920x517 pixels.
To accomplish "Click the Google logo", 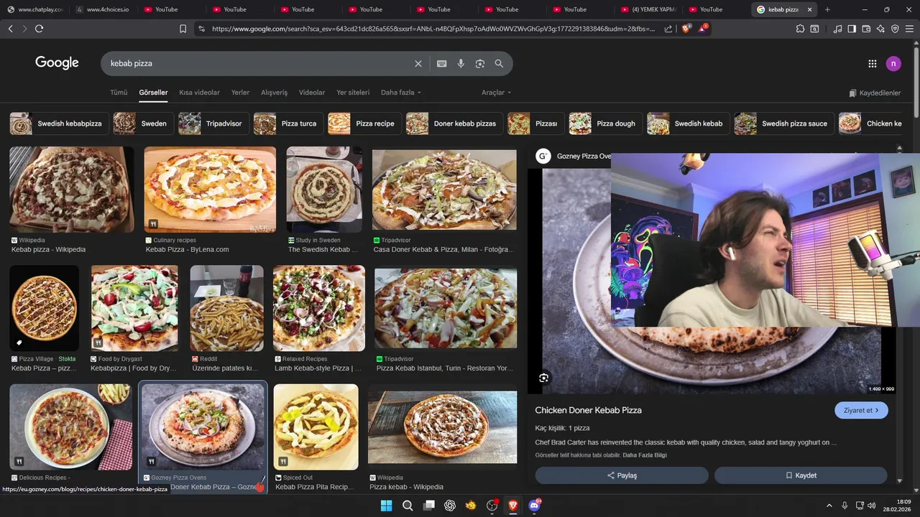I will [x=57, y=63].
